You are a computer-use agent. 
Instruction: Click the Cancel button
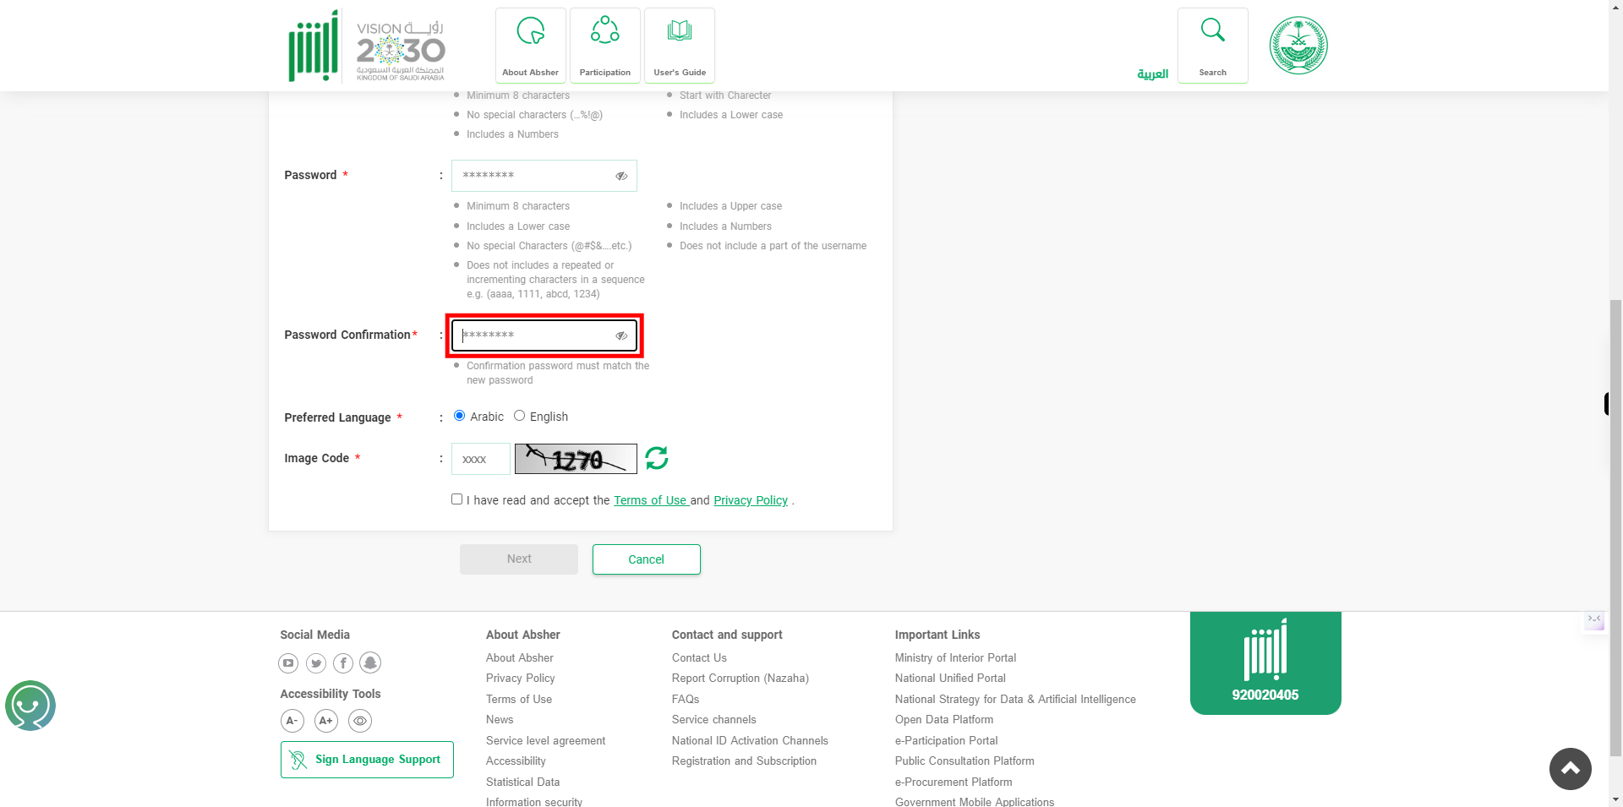(x=647, y=559)
